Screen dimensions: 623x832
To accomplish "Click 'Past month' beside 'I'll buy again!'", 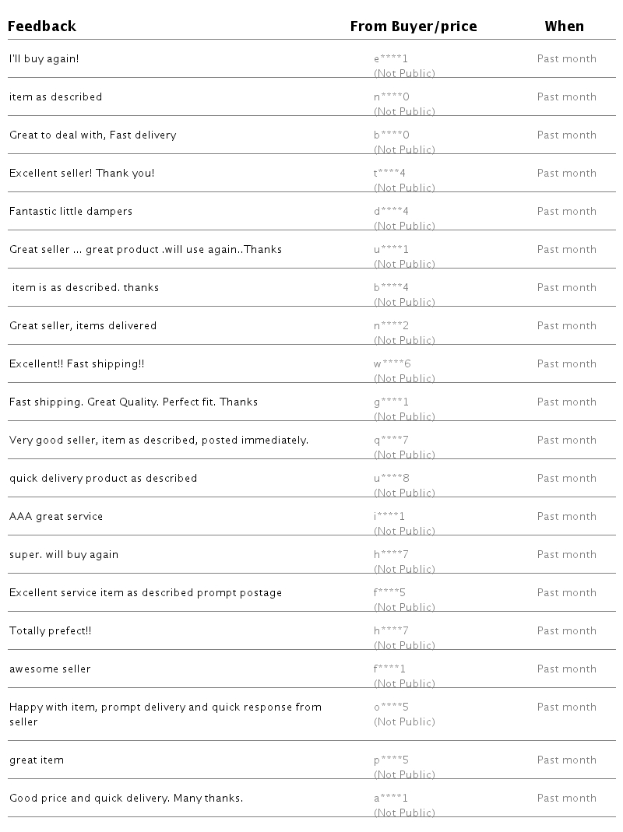I will (566, 58).
